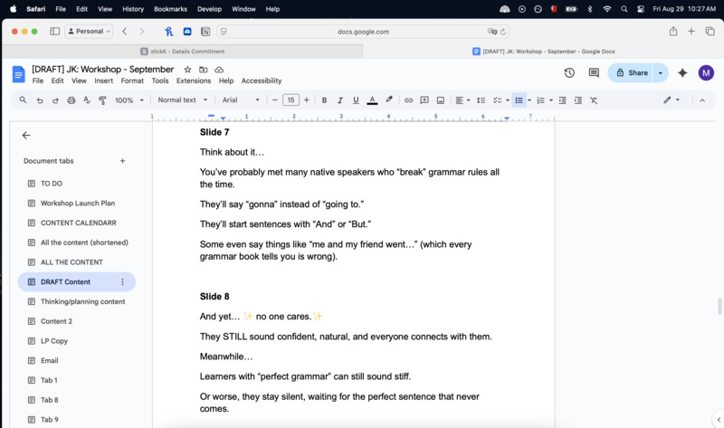Toggle bold formatting
This screenshot has width=724, height=428.
[x=324, y=100]
